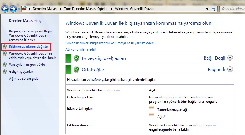Click bench icon next to Tanımlanmayan ağ
Image resolution: width=245 pixels, height=135 pixels.
point(151,109)
